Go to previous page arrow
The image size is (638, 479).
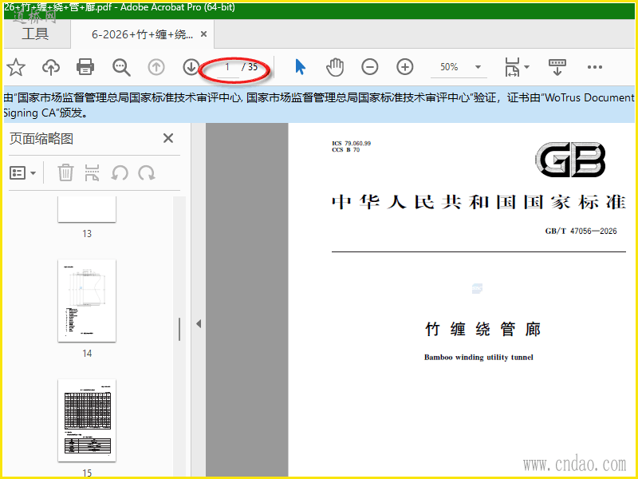click(x=156, y=67)
